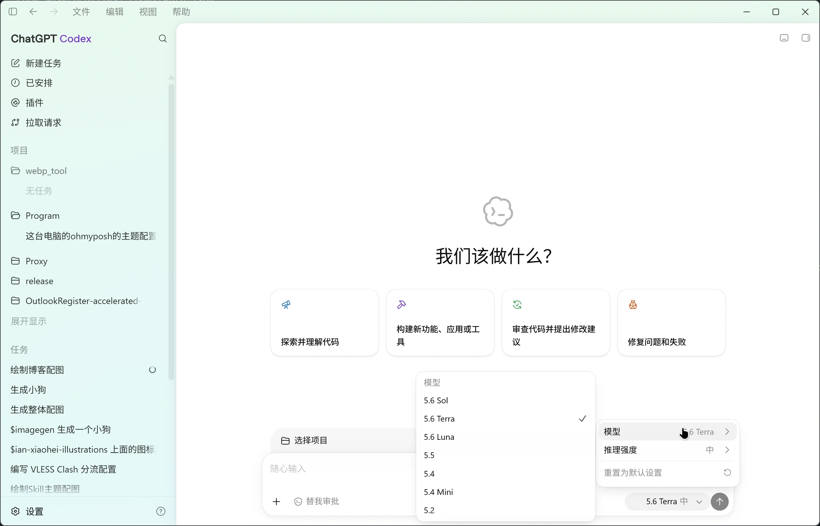820x526 pixels.
Task: Click the sidebar vertical scrollbar
Action: coord(171,232)
